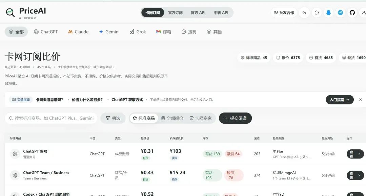Click ChatGPT Team / Business product icon
The width and height of the screenshot is (366, 196).
[x=15, y=175]
